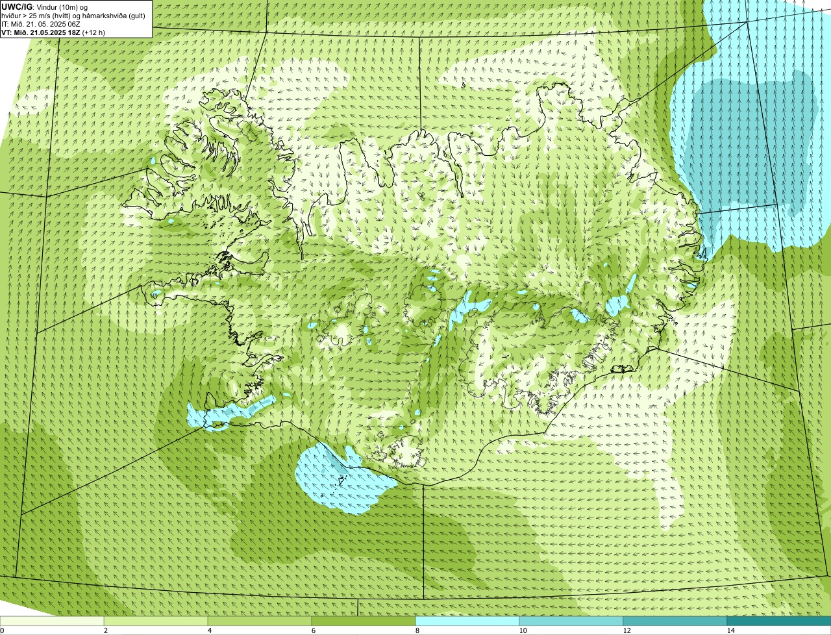831x635 pixels.
Task: Click the "10" tick label on the scale
Action: click(523, 630)
